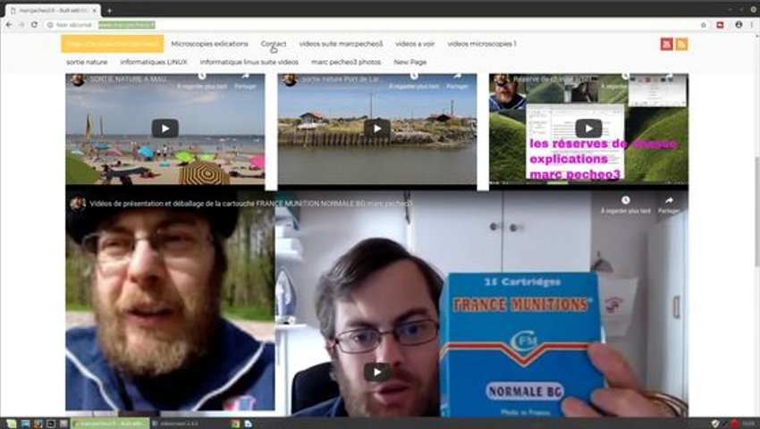Image resolution: width=760 pixels, height=429 pixels.
Task: Open the browser three-dot menu
Action: point(752,25)
